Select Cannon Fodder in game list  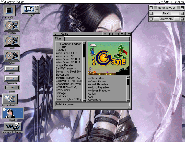pyautogui.click(x=69, y=44)
